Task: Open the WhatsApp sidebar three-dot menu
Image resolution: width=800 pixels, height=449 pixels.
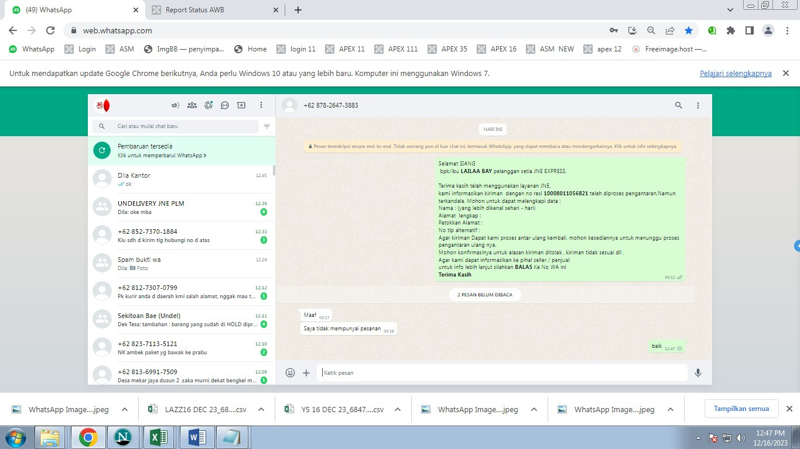Action: point(261,105)
